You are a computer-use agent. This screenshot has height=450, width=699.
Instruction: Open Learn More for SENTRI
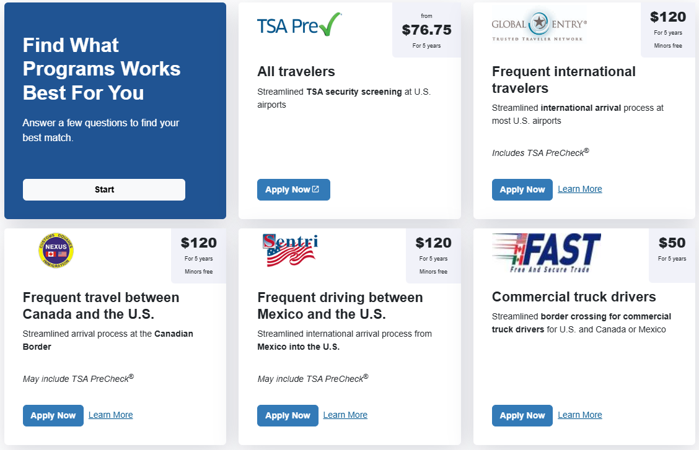pyautogui.click(x=345, y=415)
